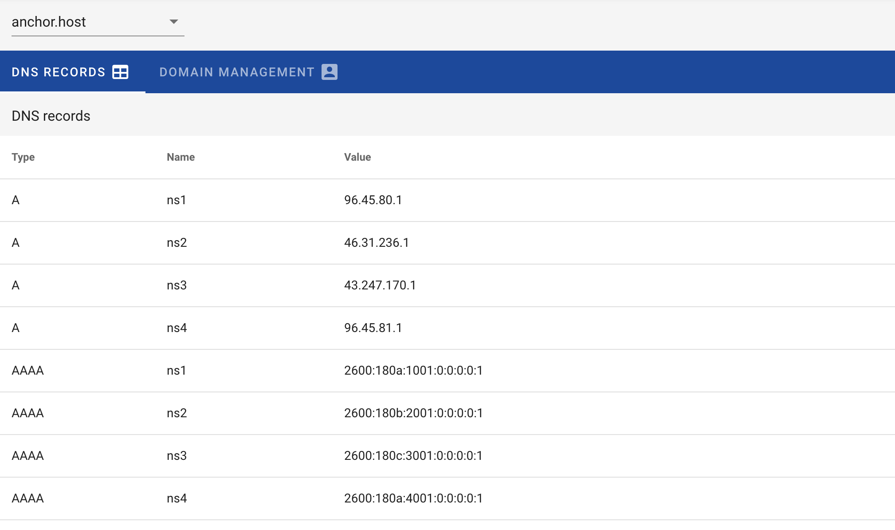This screenshot has width=895, height=530.
Task: Click the Type column header
Action: 23,157
